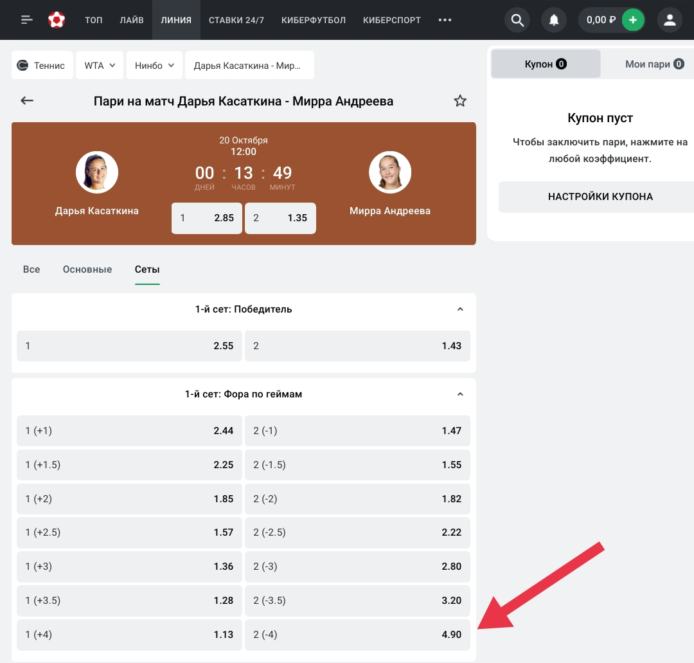Collapse the 1-й сет: Победитель section
This screenshot has width=694, height=663.
tap(459, 309)
